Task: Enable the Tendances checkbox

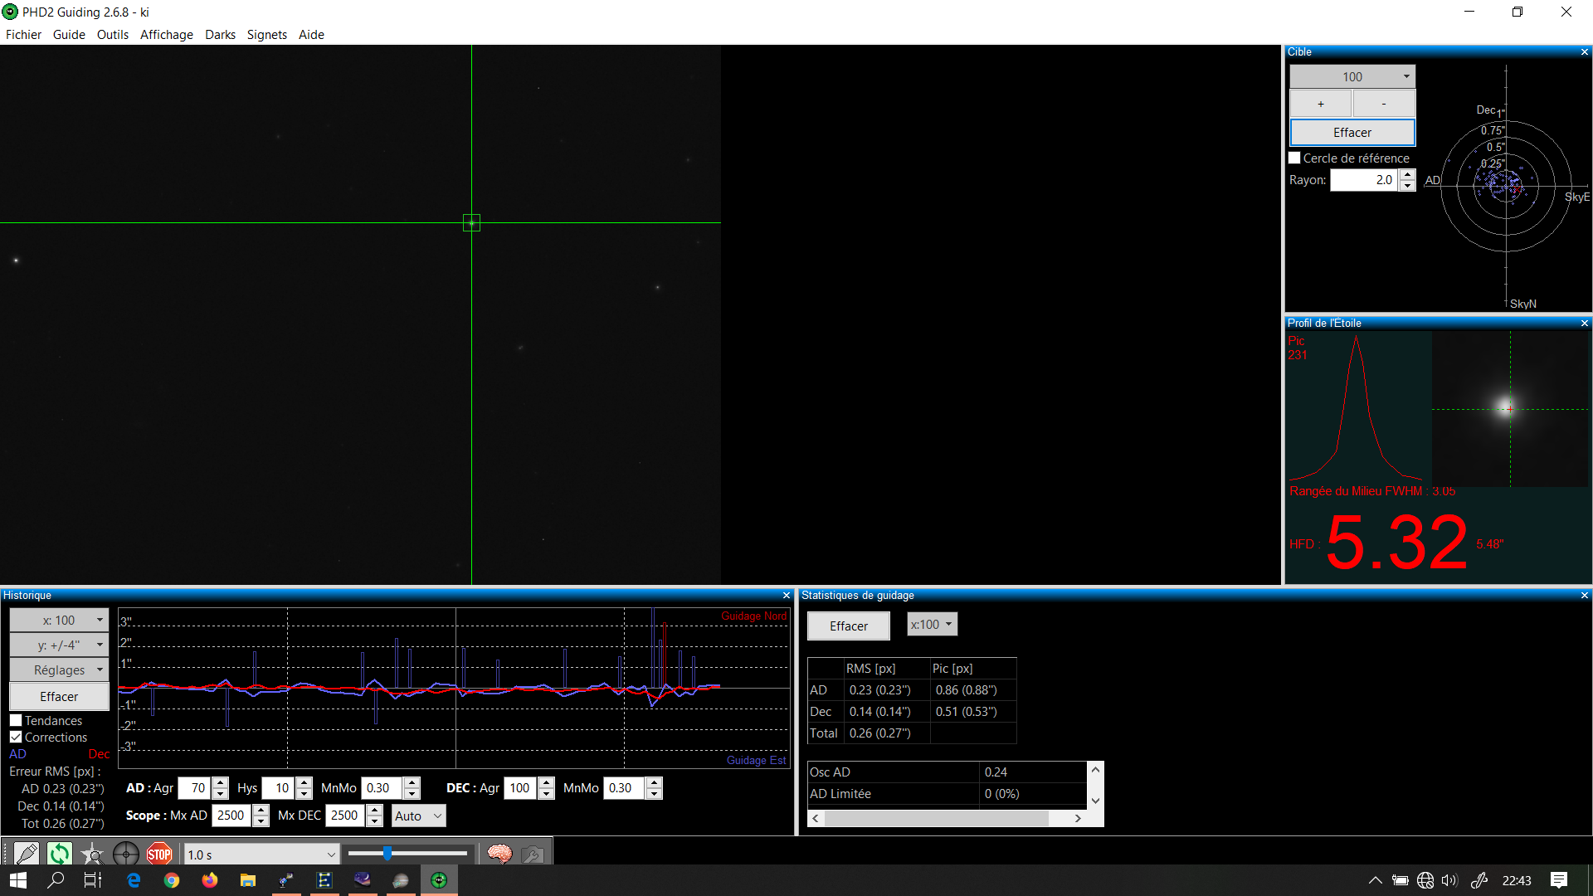Action: click(x=16, y=720)
